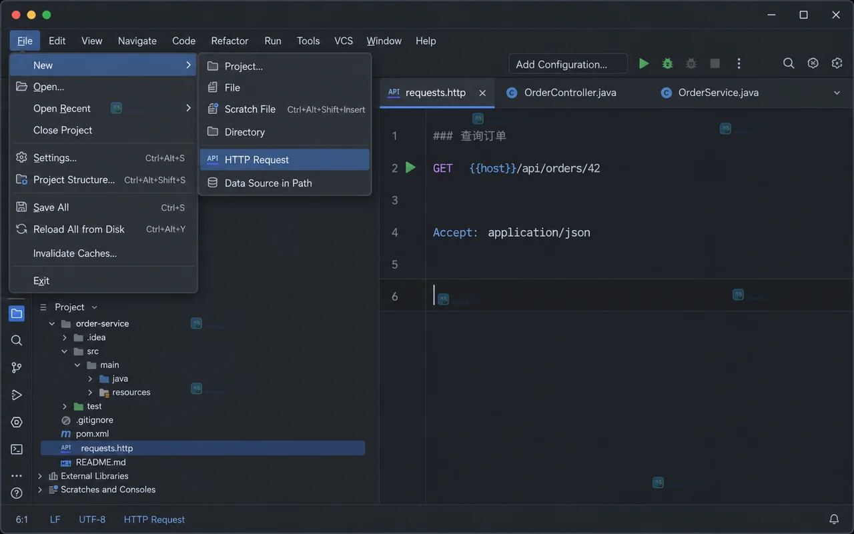Open the Services hexagon icon in sidebar
The width and height of the screenshot is (854, 534).
[x=17, y=422]
